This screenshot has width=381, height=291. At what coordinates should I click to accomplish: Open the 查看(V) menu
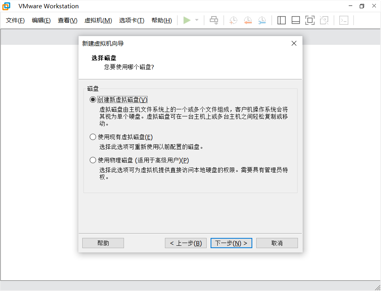68,20
